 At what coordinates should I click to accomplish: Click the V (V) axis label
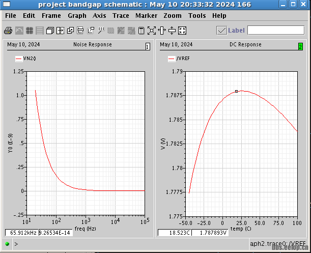click(163, 144)
